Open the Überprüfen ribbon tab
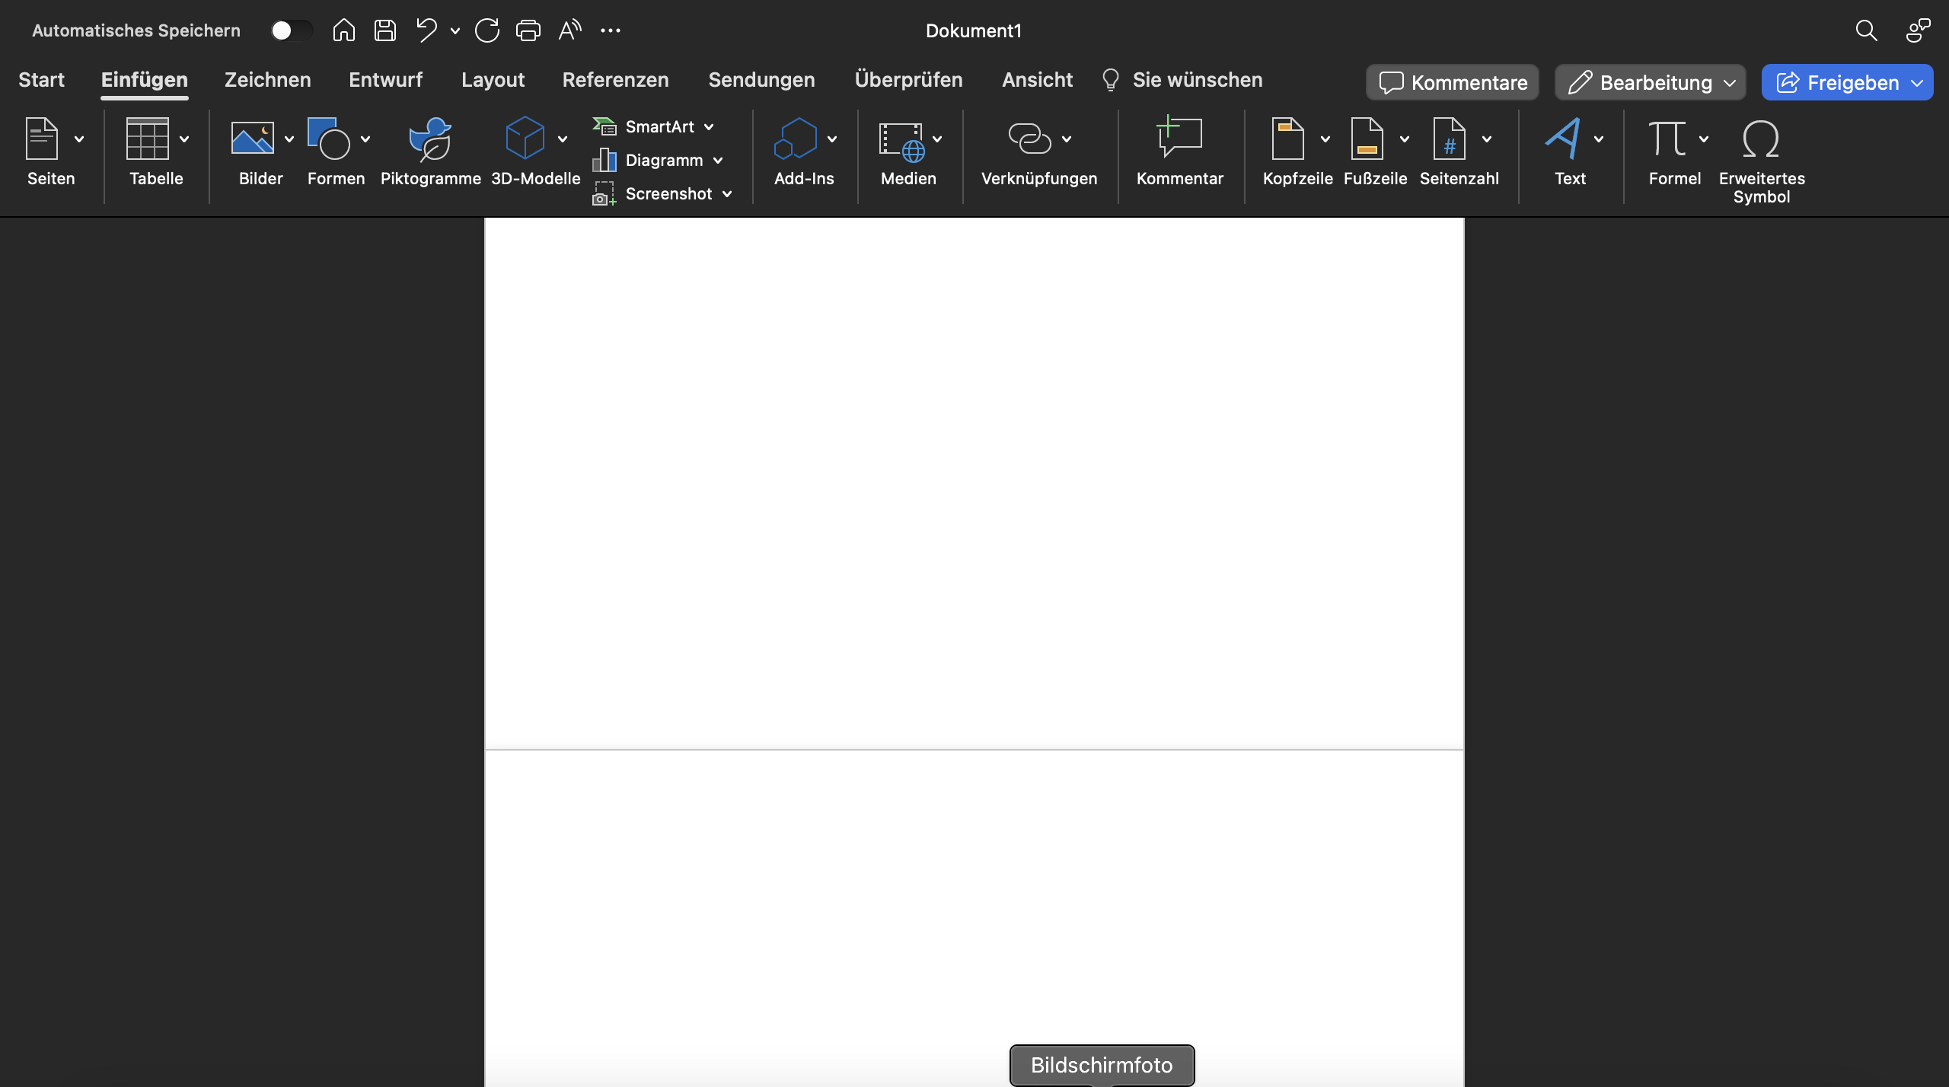 point(908,79)
